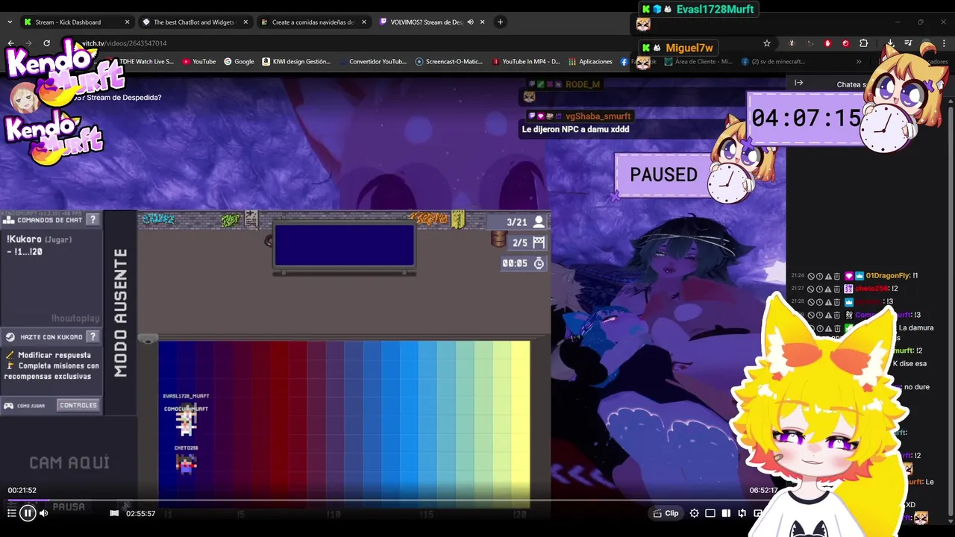The height and width of the screenshot is (537, 955).
Task: Click the Controles button
Action: point(78,405)
